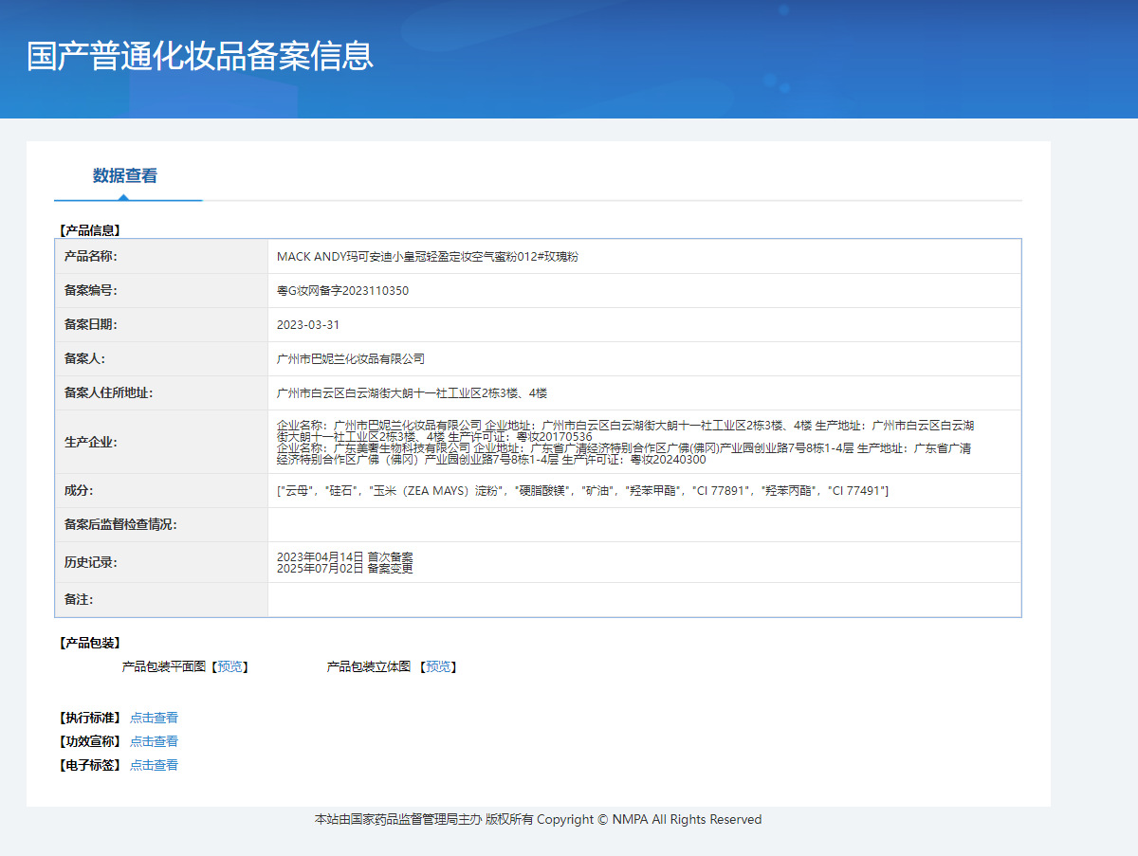Click the 【产品包装】 section heading
This screenshot has height=856, width=1138.
pos(90,644)
